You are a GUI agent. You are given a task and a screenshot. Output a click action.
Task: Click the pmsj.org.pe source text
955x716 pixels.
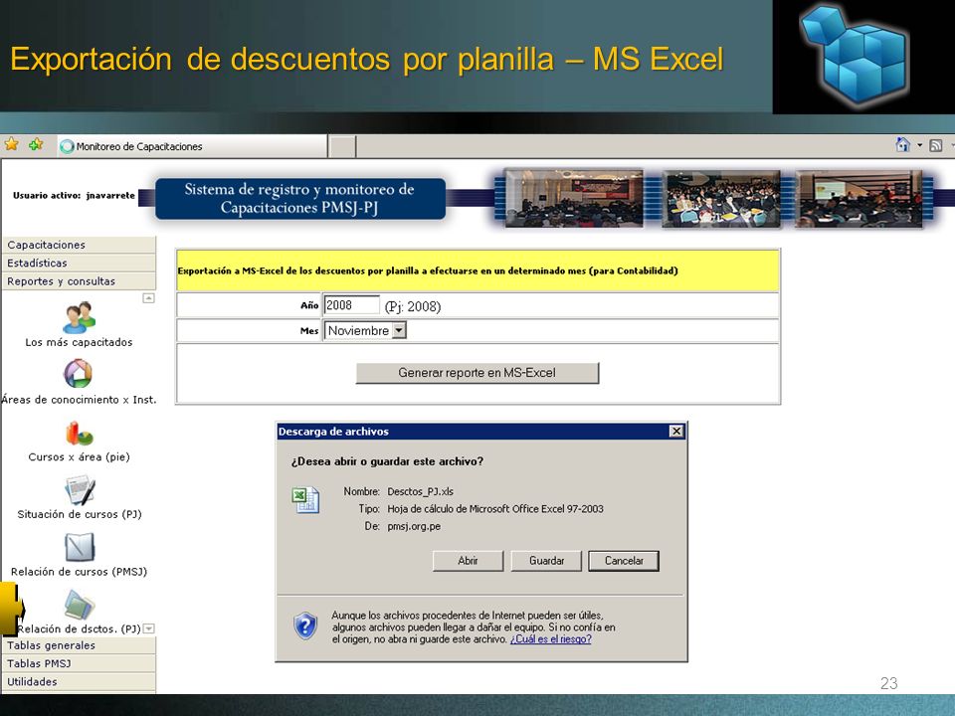point(414,526)
